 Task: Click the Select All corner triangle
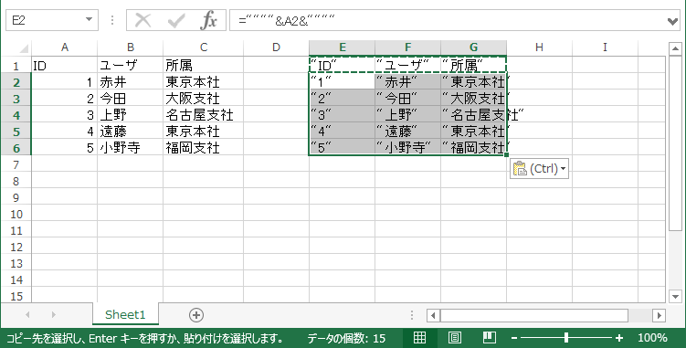(24, 48)
